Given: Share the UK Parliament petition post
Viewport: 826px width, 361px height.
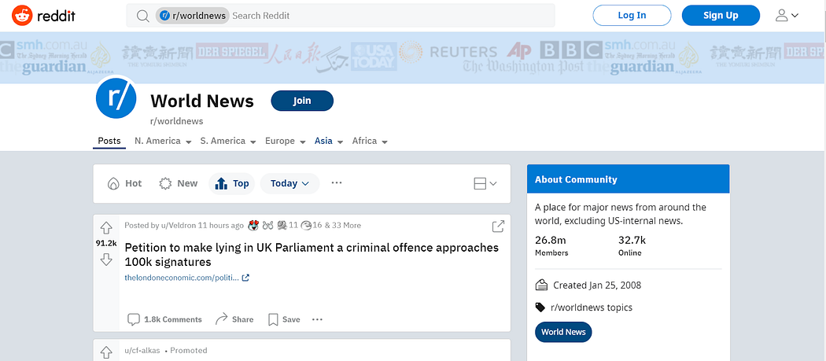Looking at the screenshot, I should pos(234,319).
